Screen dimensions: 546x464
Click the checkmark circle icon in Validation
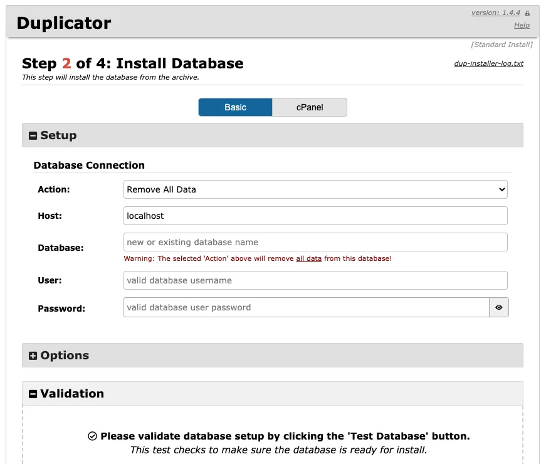pyautogui.click(x=92, y=436)
